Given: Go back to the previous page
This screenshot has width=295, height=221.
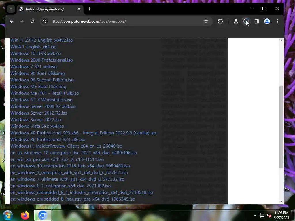Looking at the screenshot, I should (x=12, y=21).
